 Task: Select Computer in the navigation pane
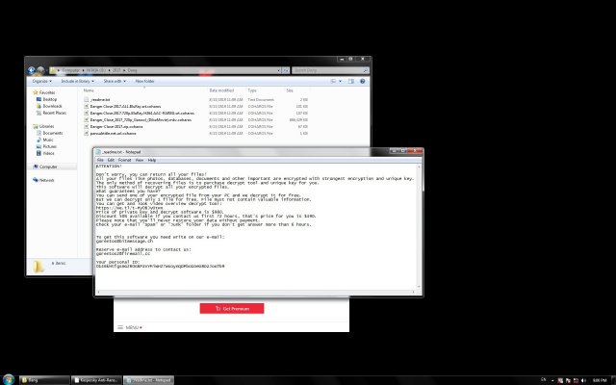pyautogui.click(x=45, y=167)
